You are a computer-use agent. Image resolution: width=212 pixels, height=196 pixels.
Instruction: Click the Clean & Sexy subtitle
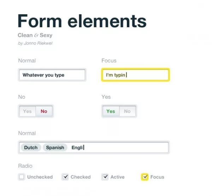35,35
